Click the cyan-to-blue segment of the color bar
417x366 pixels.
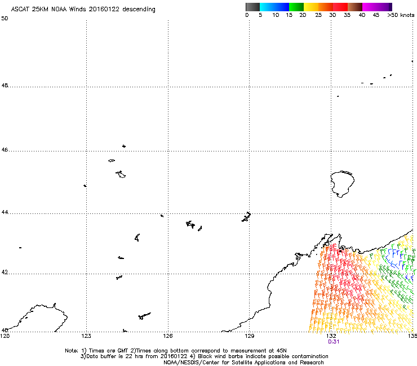(x=274, y=7)
